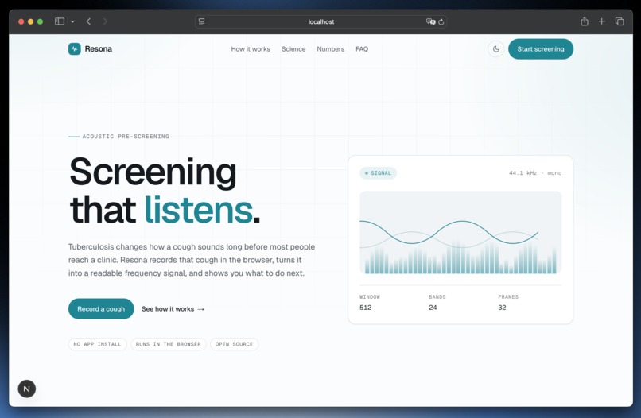This screenshot has width=641, height=418.
Task: Click the NO APP INSTALL tag
Action: [97, 344]
